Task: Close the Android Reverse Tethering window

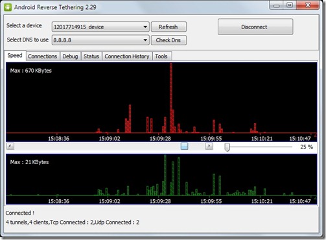Action: (308, 5)
